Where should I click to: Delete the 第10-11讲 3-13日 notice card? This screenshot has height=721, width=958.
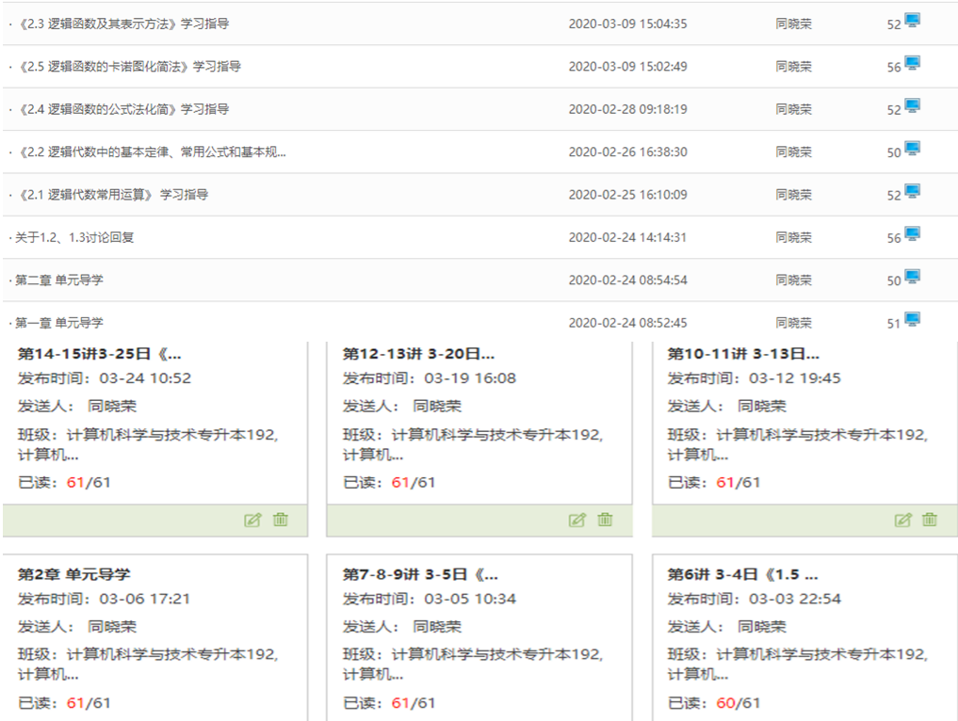point(930,520)
